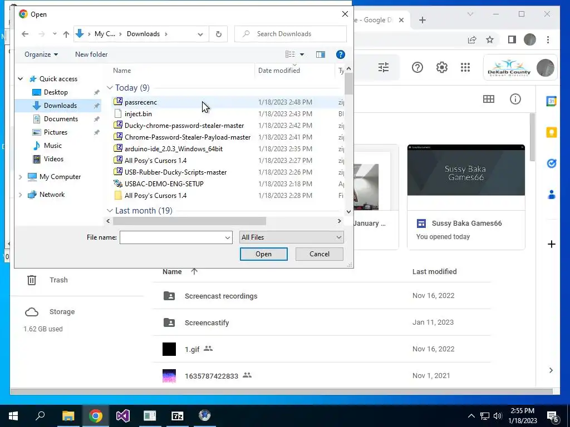Open Google Drive search options
Screen dimensions: 570x427
point(383,67)
